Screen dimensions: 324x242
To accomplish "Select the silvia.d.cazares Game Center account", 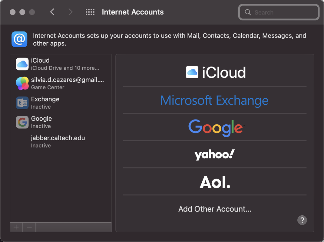I will coord(67,83).
